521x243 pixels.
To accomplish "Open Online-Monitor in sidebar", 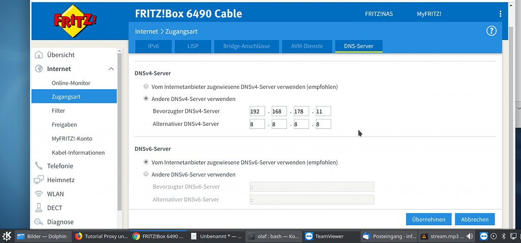I will (71, 83).
